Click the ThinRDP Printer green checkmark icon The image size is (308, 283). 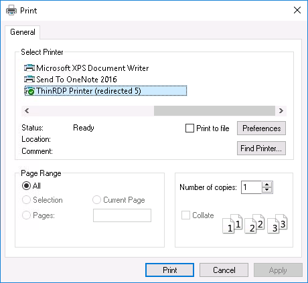point(31,92)
